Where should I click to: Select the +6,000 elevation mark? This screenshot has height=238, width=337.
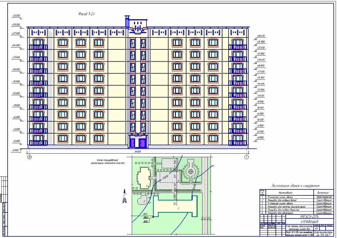coord(16,117)
